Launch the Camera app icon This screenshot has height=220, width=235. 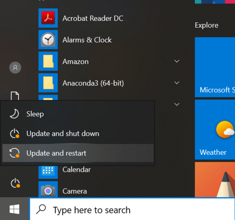48,189
